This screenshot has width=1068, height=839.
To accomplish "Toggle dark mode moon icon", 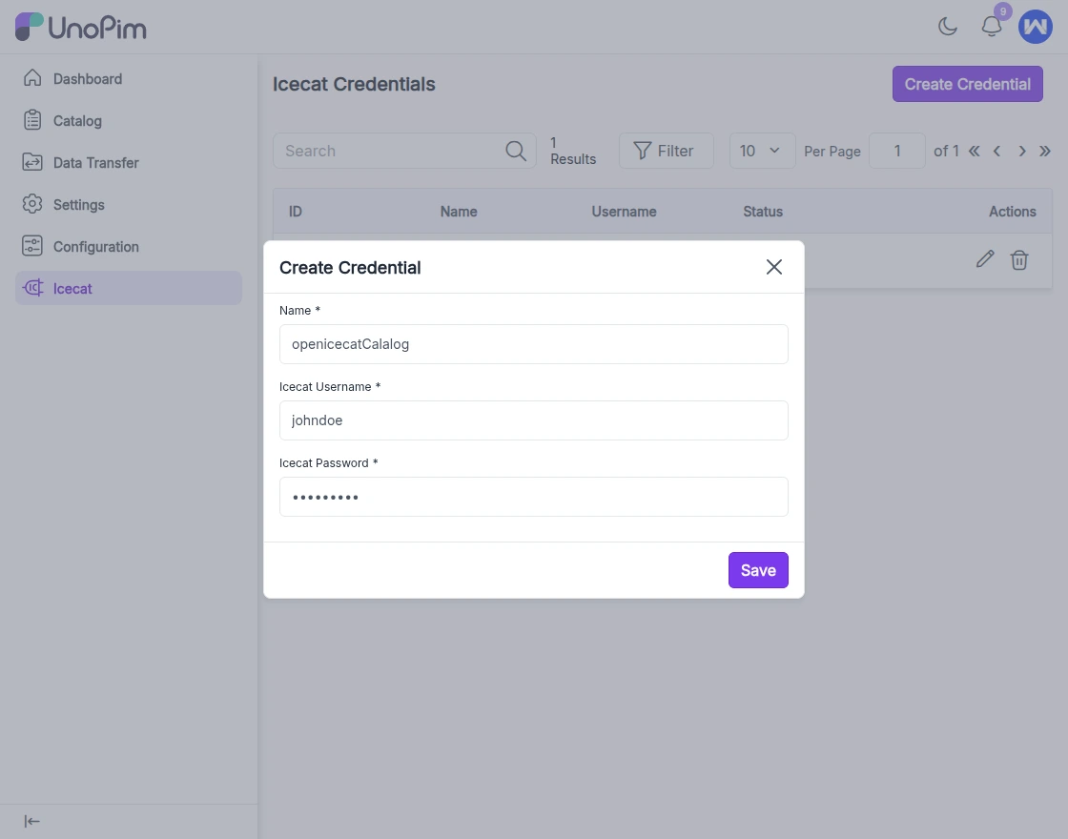I will coord(948,27).
